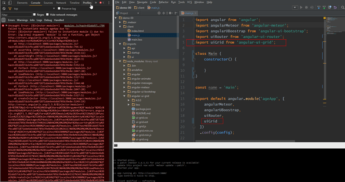Open search everywhere magnifier icon
Screen dimensions: 345x182
point(342,7)
